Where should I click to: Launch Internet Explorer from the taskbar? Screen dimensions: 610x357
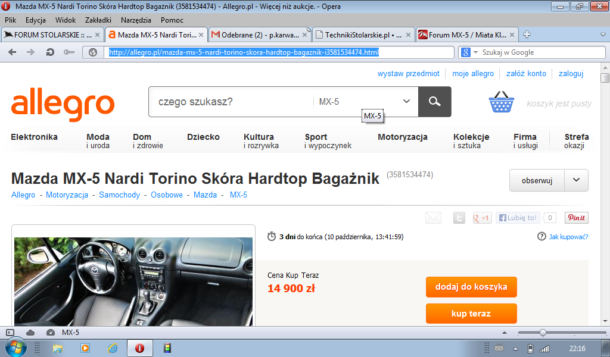tap(113, 348)
